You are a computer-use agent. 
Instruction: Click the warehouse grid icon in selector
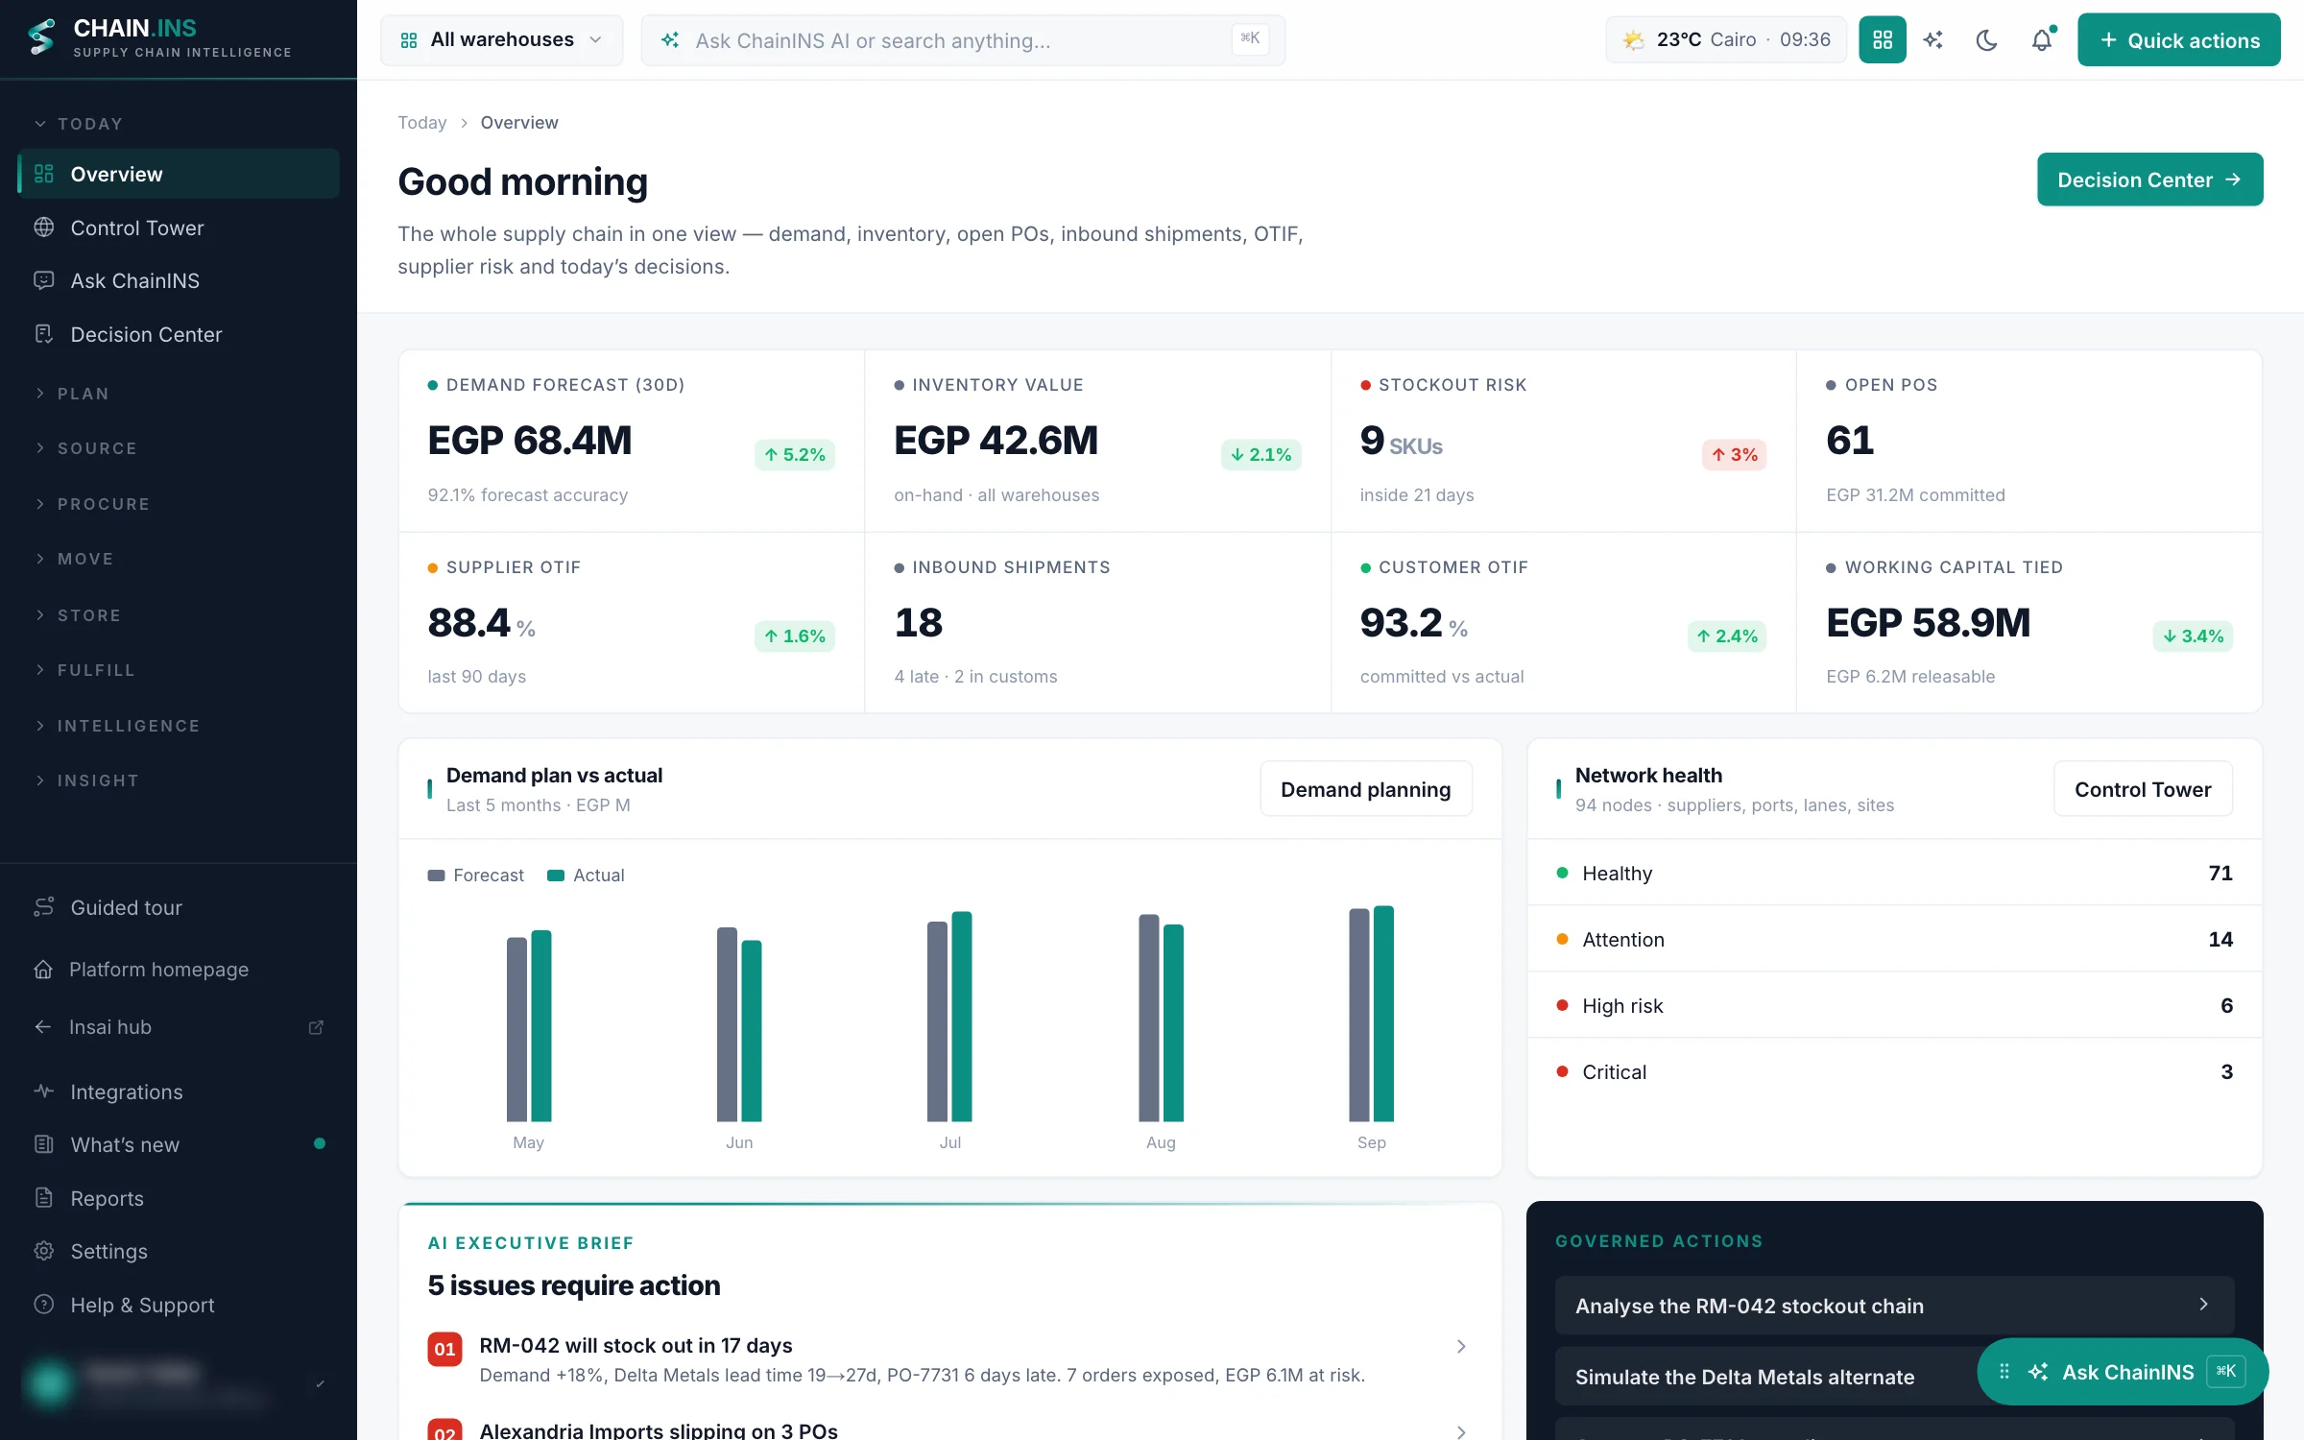409,40
